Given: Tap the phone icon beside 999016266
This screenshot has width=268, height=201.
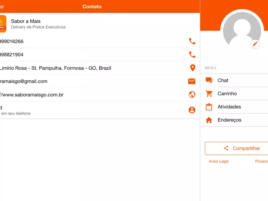Looking at the screenshot, I should pos(192,41).
